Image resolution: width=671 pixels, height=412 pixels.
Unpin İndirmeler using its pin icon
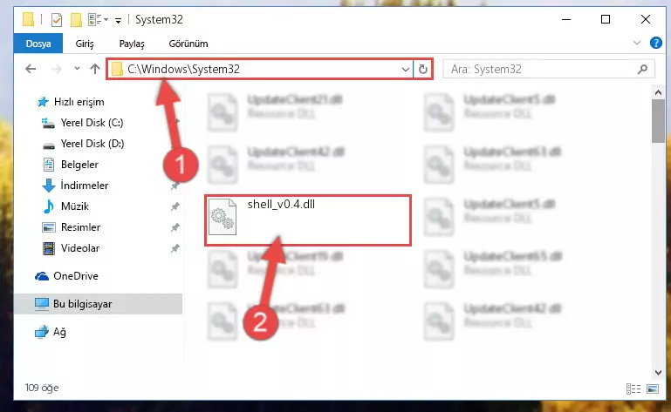point(175,186)
